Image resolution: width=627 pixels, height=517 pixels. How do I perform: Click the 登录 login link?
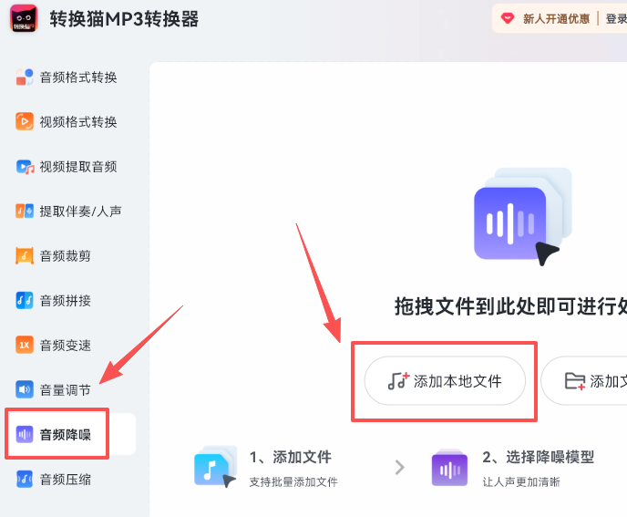616,18
